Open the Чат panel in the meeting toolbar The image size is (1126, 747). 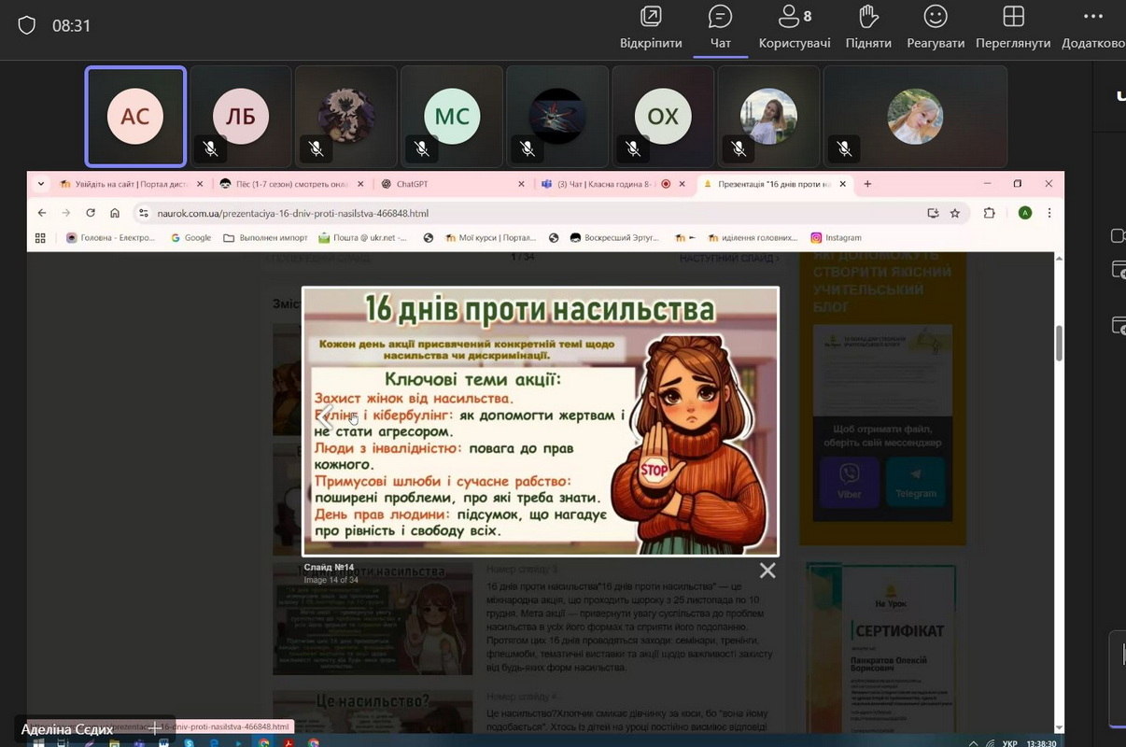(x=720, y=27)
